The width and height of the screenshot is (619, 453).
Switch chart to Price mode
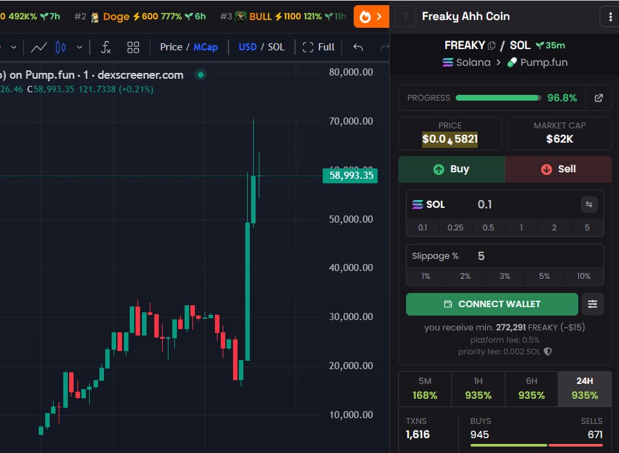171,47
